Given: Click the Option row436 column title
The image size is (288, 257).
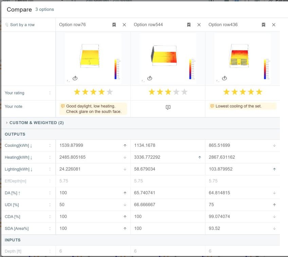Looking at the screenshot, I should (223, 24).
